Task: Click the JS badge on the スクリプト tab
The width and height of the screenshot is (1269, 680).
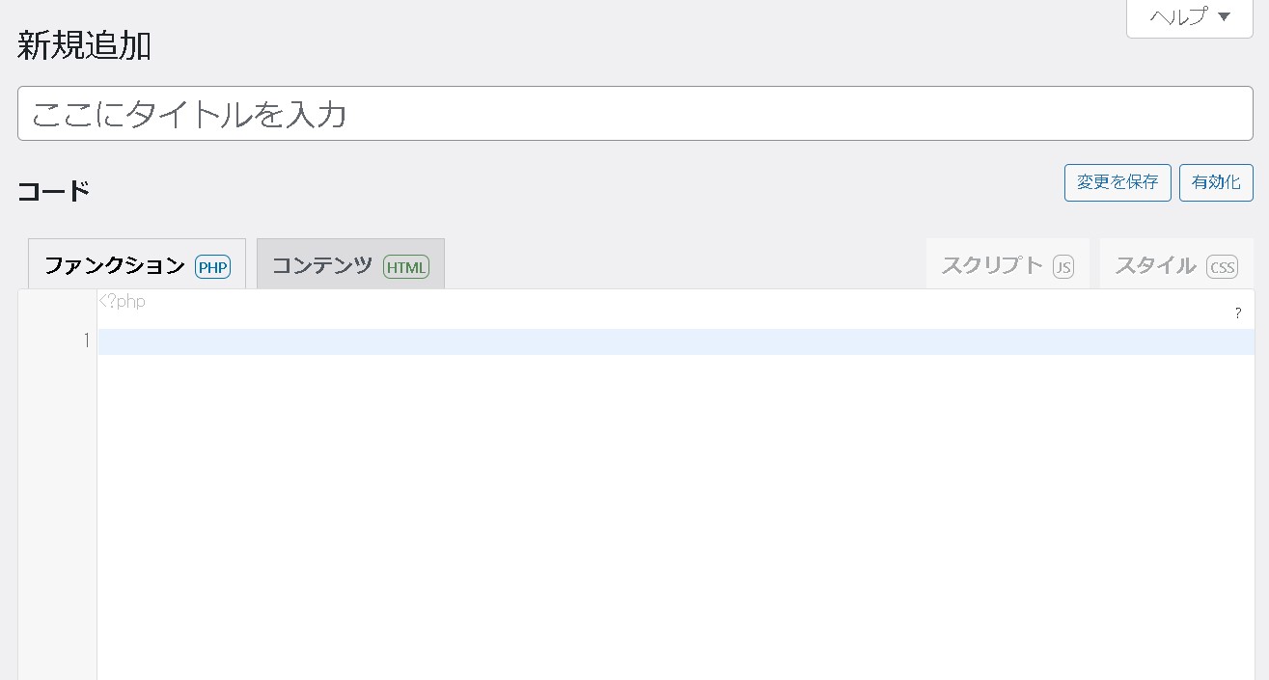Action: click(1062, 267)
